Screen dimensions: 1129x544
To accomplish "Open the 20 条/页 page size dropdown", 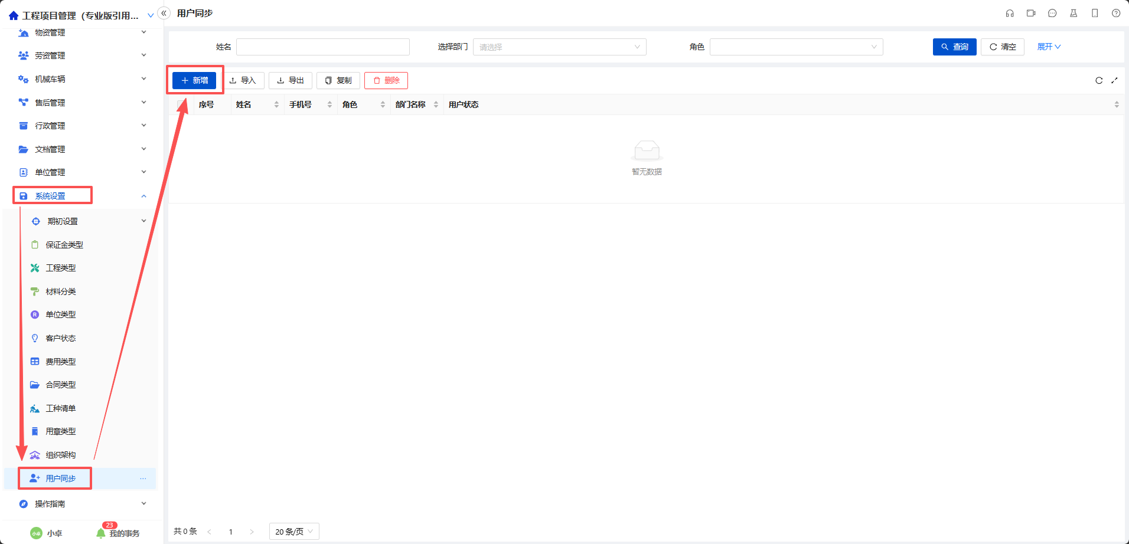I will (x=294, y=532).
